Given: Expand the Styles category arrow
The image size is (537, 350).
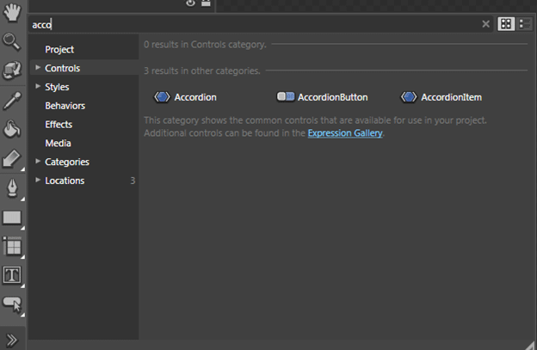Looking at the screenshot, I should point(38,86).
